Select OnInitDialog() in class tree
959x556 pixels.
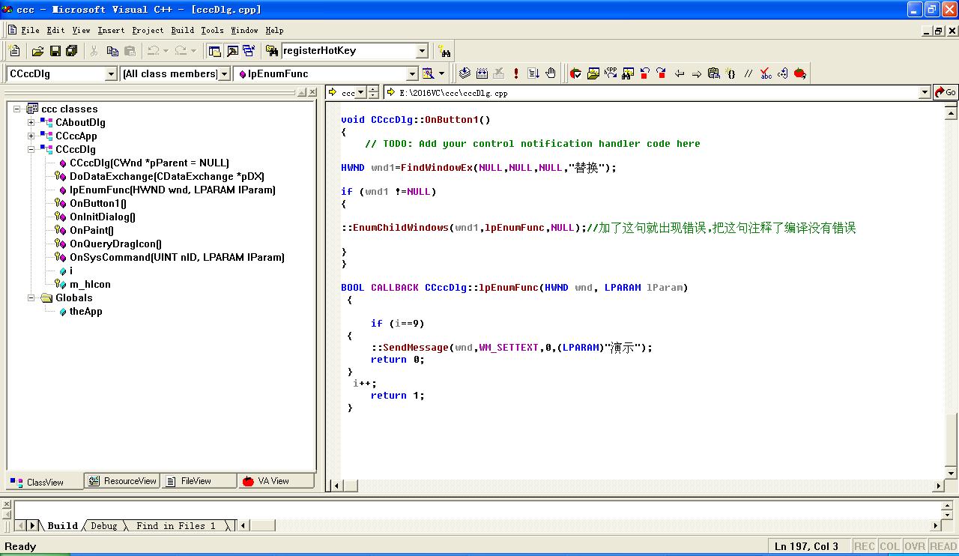102,217
